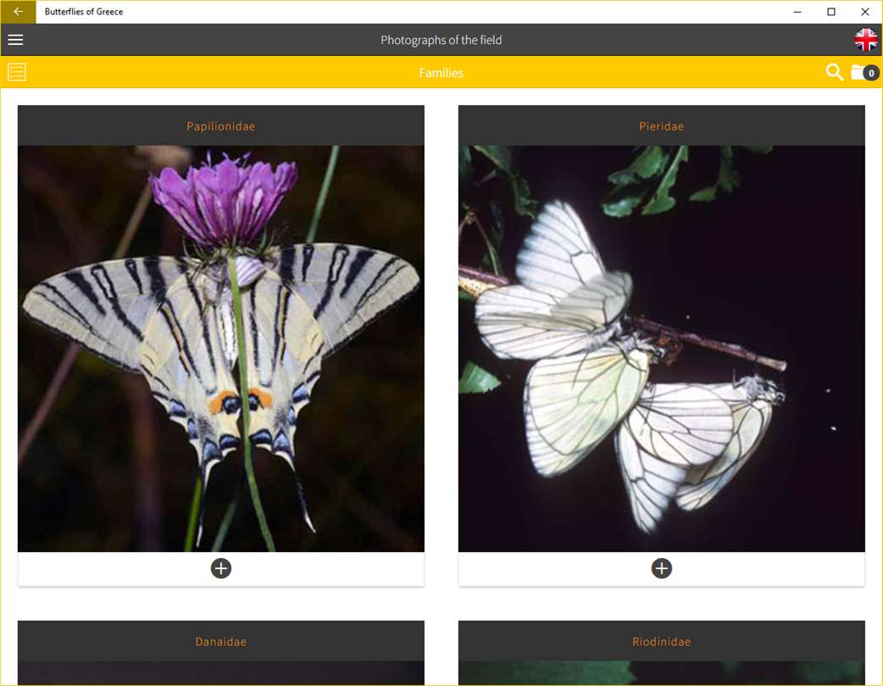This screenshot has height=686, width=883.
Task: Expand Papilionidae with its plus button
Action: (x=220, y=568)
